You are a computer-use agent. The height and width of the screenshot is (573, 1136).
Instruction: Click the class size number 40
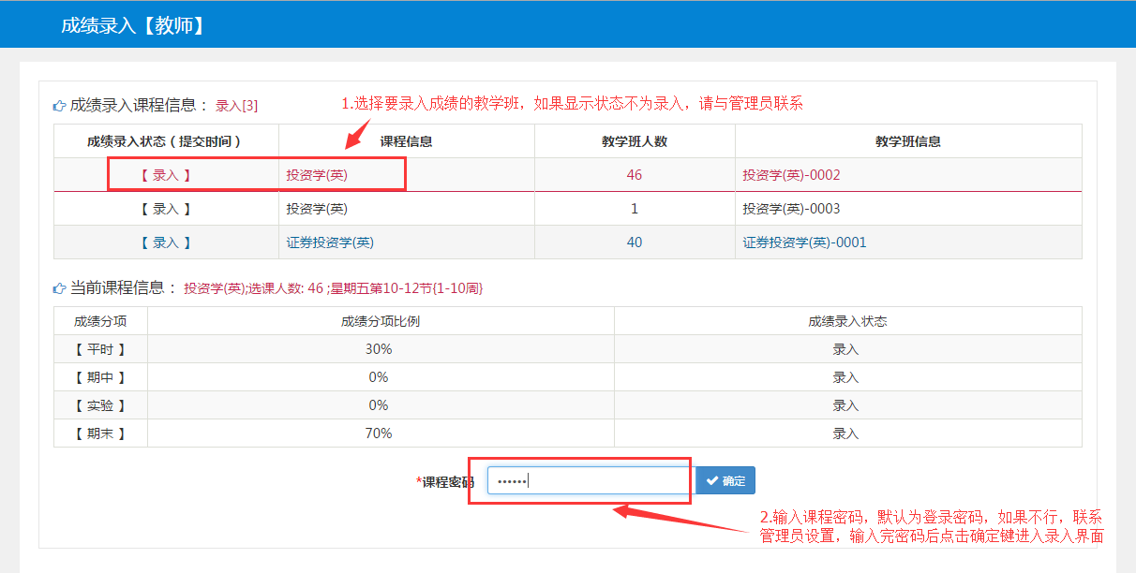(635, 242)
